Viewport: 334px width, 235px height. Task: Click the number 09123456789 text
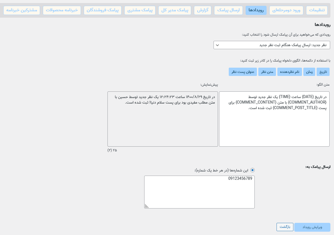[x=240, y=178]
